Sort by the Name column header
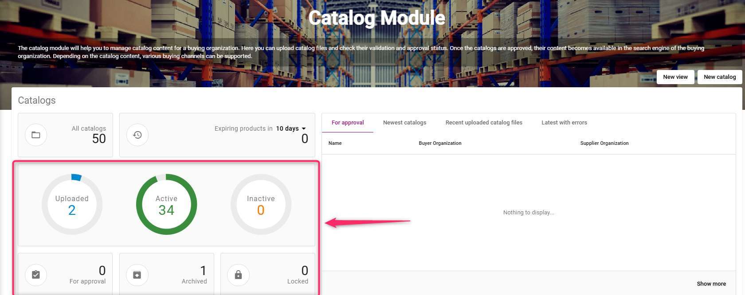The height and width of the screenshot is (295, 745). click(x=335, y=143)
